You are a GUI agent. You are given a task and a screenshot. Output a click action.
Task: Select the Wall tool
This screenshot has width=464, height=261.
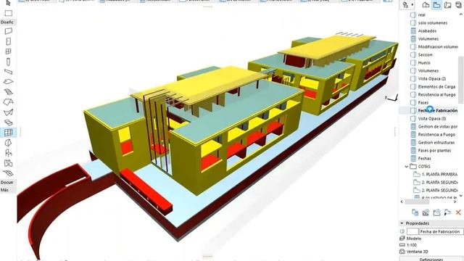(8, 31)
